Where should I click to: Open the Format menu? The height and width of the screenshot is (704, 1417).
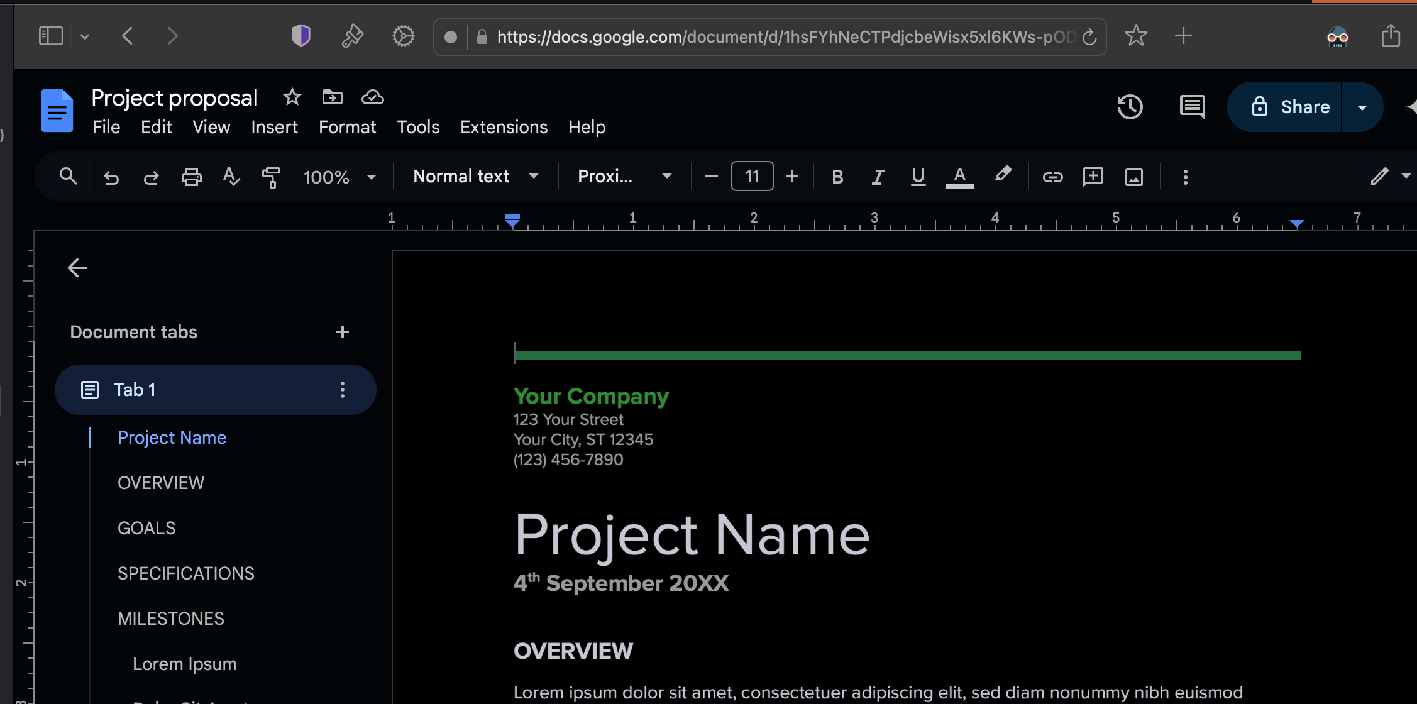pyautogui.click(x=347, y=127)
